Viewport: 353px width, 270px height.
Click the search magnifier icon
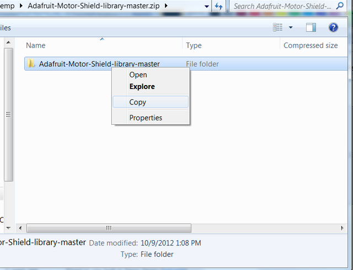coord(340,6)
